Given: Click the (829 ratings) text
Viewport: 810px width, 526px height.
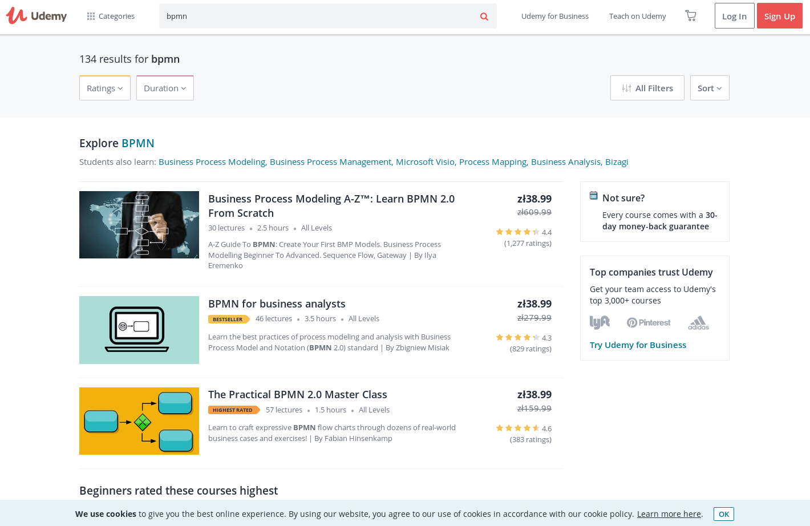Looking at the screenshot, I should click(530, 349).
